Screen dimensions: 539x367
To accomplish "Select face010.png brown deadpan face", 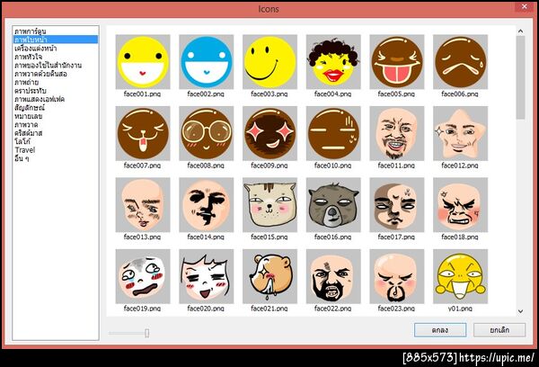I will [x=333, y=134].
